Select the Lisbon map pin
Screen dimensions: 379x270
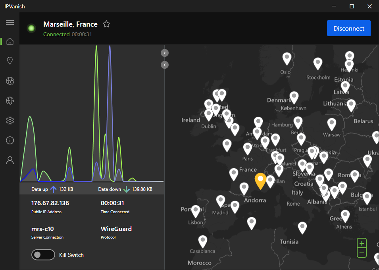click(196, 211)
